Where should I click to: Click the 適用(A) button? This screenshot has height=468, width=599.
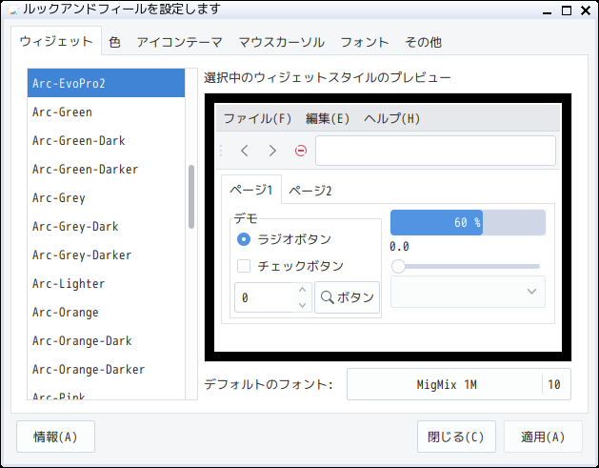(x=543, y=437)
